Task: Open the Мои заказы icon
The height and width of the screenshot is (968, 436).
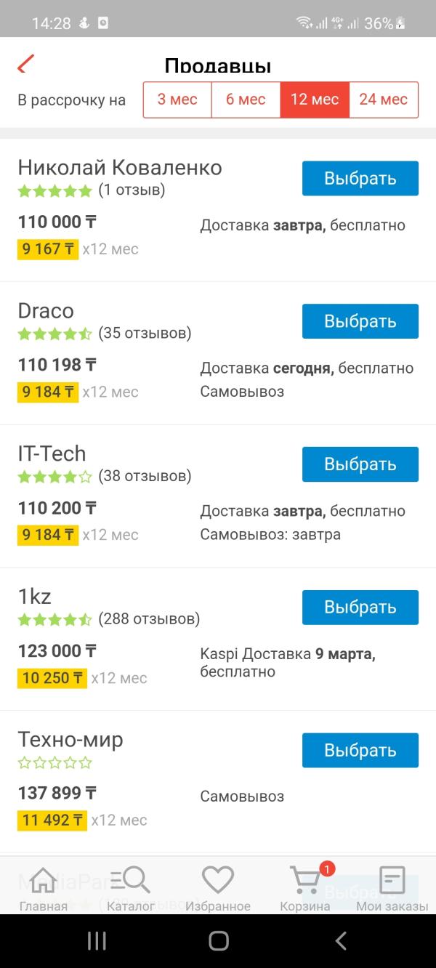Action: (392, 880)
